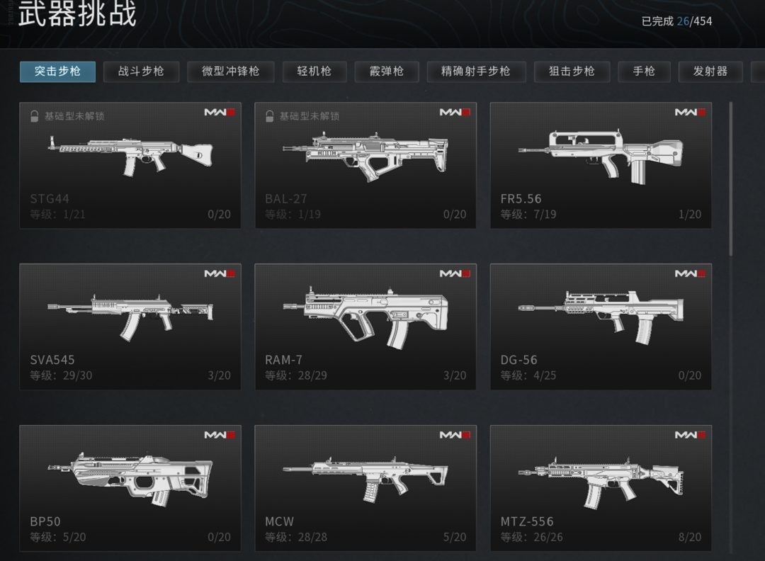Viewport: 765px width, 561px height.
Task: Click the MWIII logo on FR5.56 card
Action: click(x=690, y=112)
